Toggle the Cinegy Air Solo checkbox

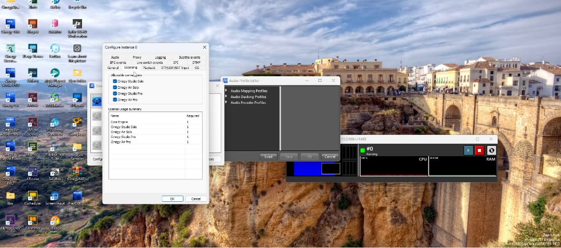(115, 87)
